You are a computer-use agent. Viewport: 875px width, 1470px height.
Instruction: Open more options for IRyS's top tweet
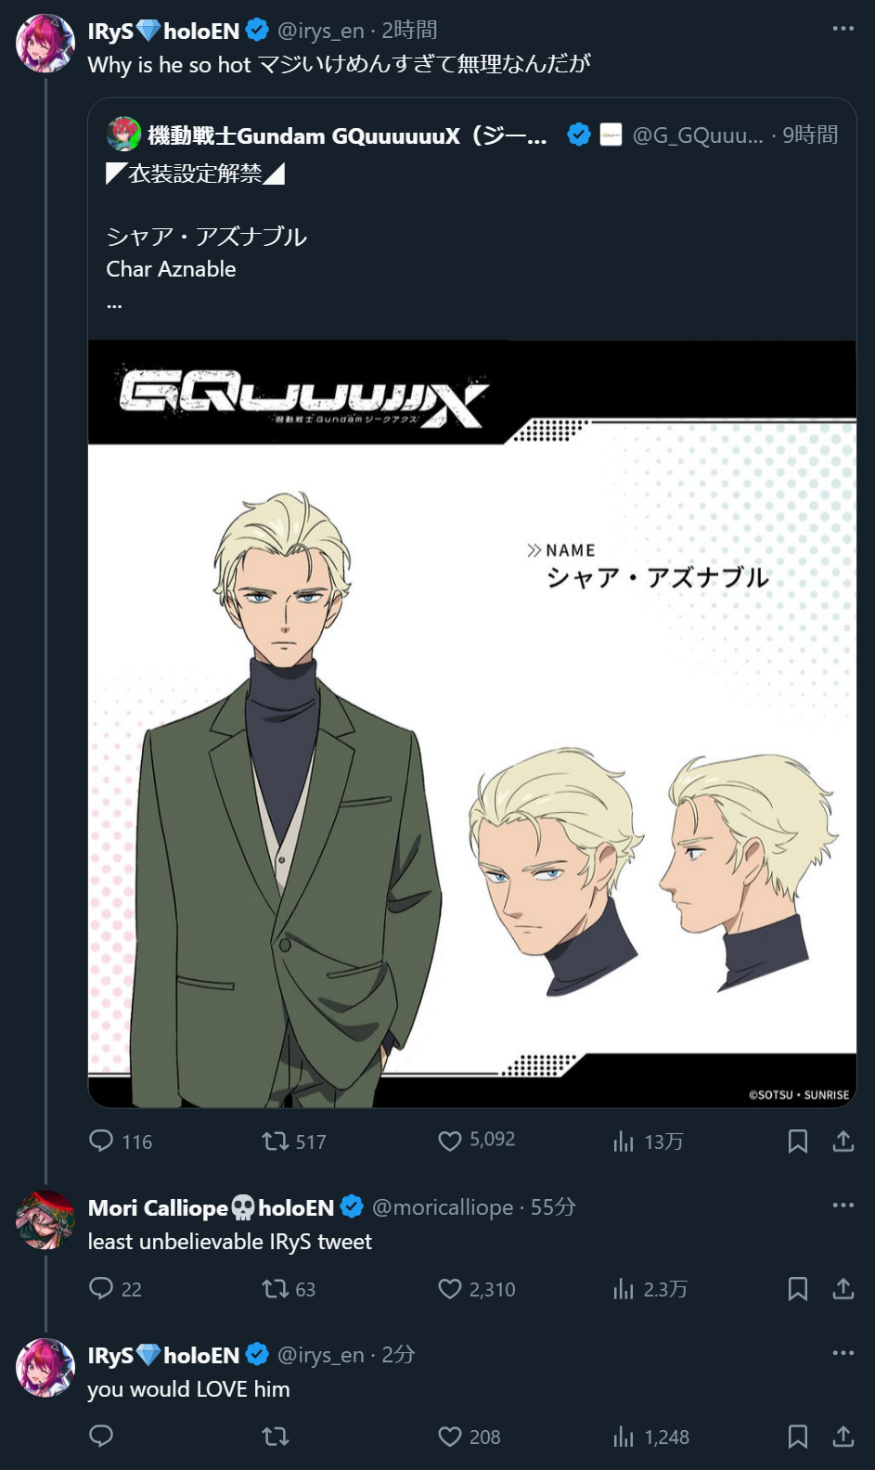(843, 29)
